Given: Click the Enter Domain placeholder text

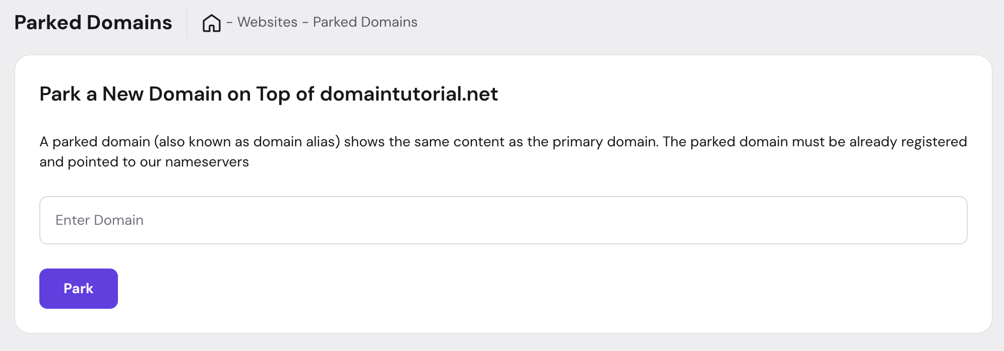Looking at the screenshot, I should coord(99,220).
